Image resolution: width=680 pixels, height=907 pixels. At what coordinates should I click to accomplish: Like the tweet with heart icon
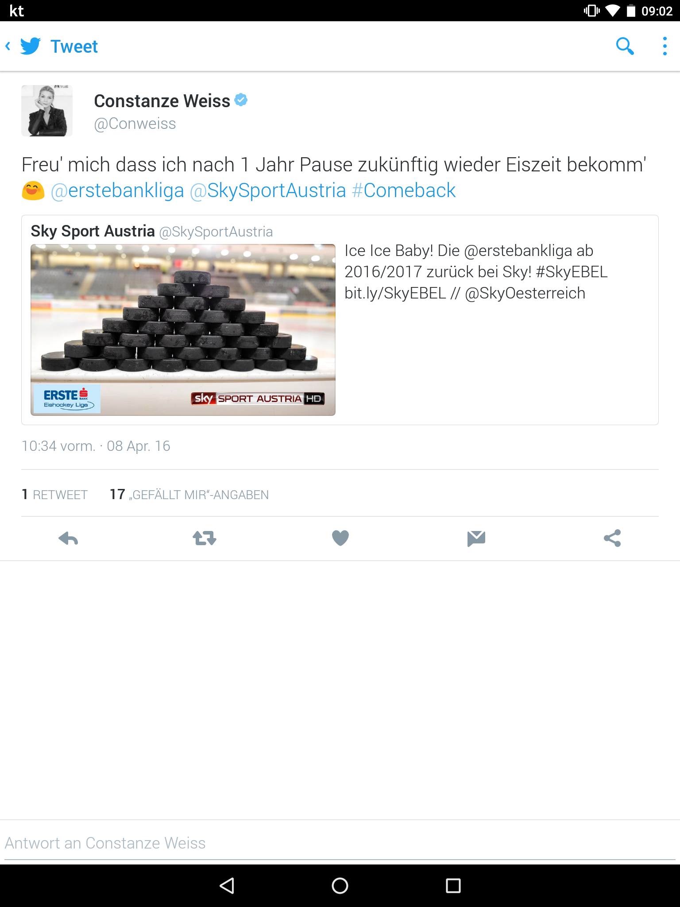[x=340, y=538]
